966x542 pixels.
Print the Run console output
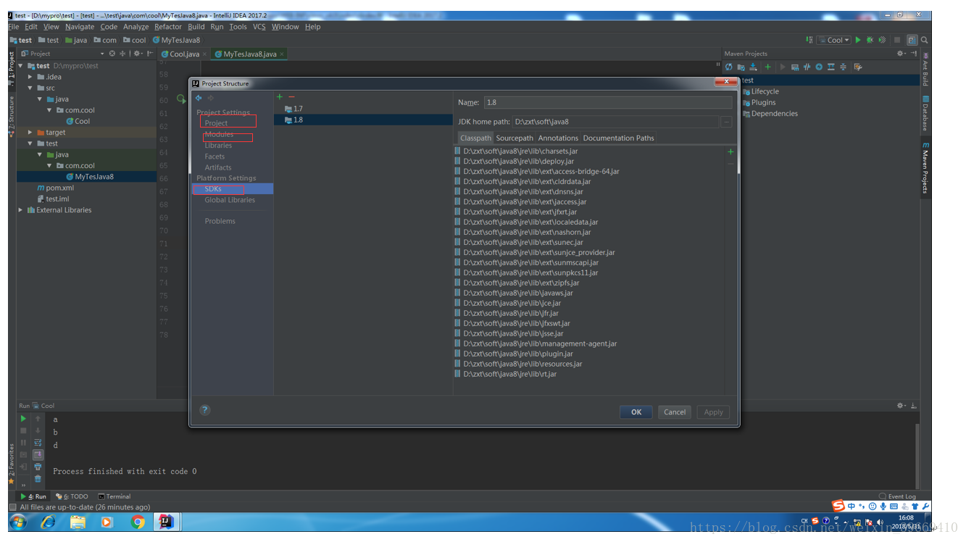38,467
